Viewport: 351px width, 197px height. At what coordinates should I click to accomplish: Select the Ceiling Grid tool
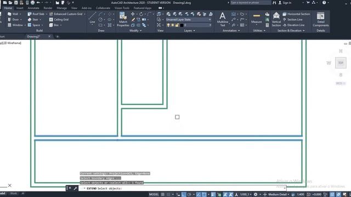[x=59, y=20]
